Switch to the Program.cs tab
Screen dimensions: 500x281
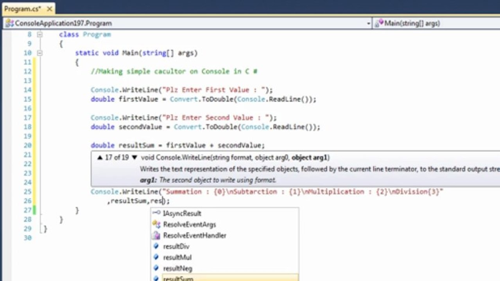(x=22, y=9)
